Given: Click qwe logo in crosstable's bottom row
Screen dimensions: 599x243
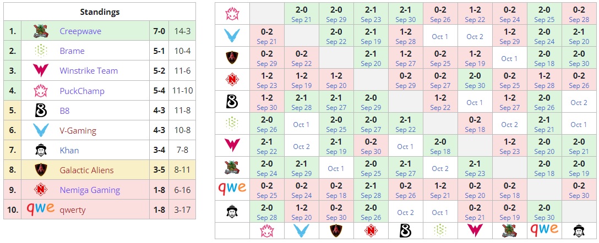Looking at the screenshot, I should pos(544,230).
